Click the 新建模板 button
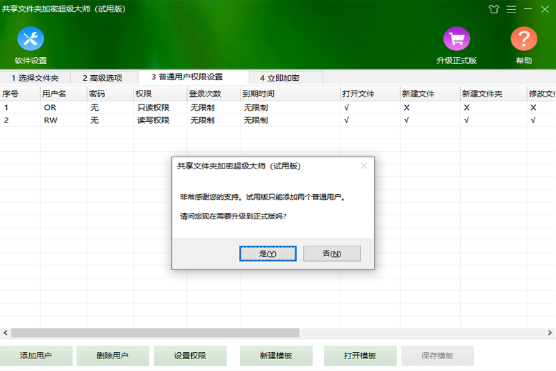The height and width of the screenshot is (371, 556). tap(276, 356)
